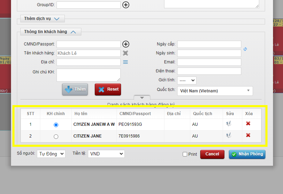Tick the Print checkbox
Image resolution: width=283 pixels, height=194 pixels.
point(185,154)
